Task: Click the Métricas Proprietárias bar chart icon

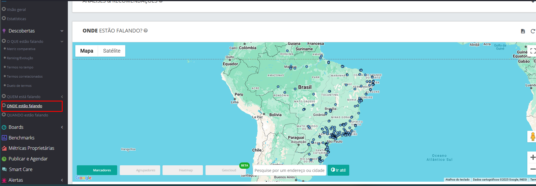Action: coord(4,148)
